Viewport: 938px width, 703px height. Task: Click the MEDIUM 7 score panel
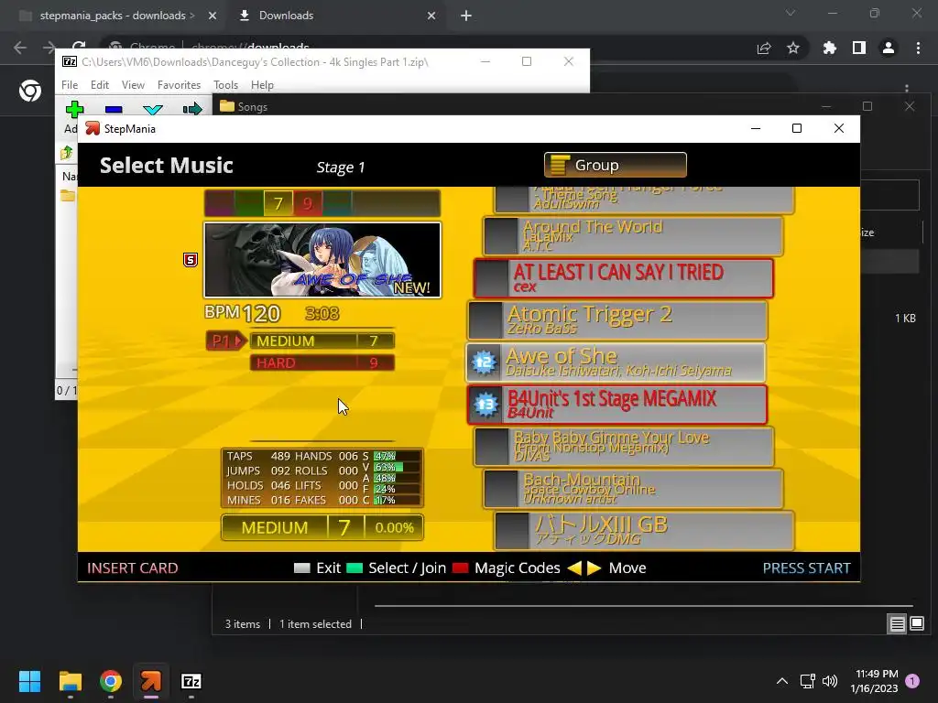[x=322, y=528]
